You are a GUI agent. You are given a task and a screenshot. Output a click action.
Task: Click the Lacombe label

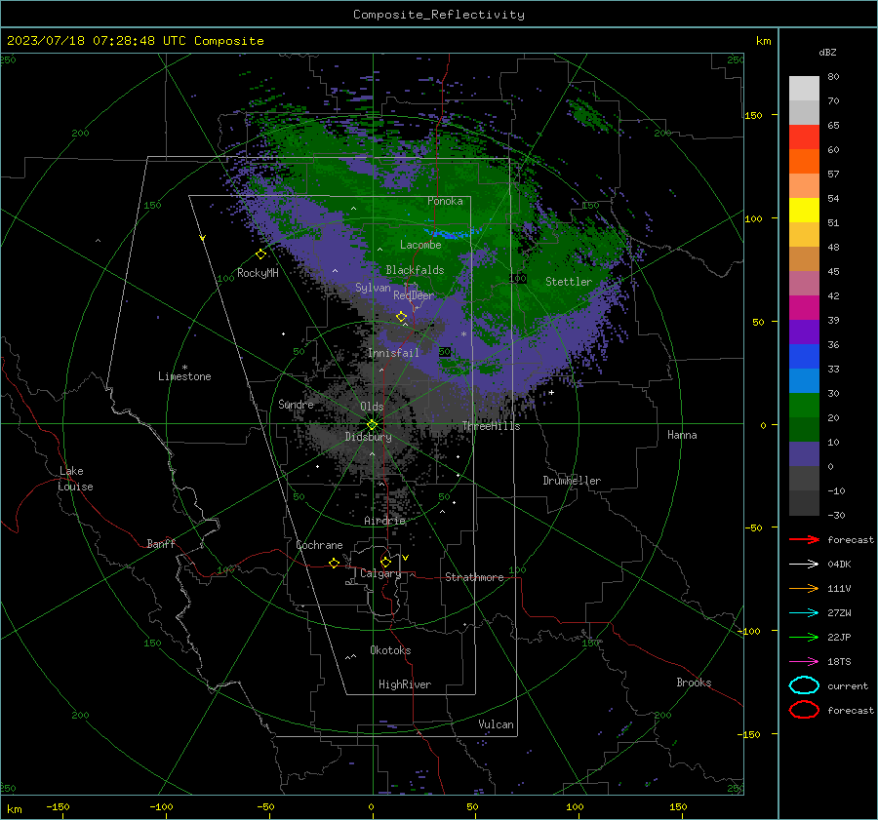tap(420, 245)
